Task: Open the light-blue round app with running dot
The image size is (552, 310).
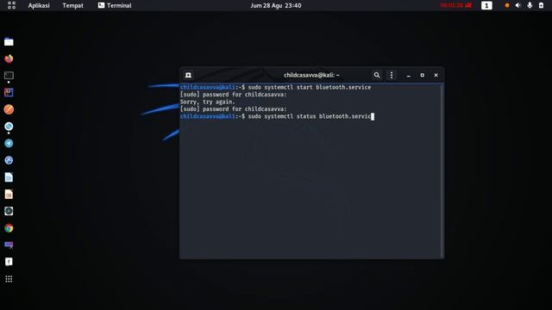Action: point(9,127)
